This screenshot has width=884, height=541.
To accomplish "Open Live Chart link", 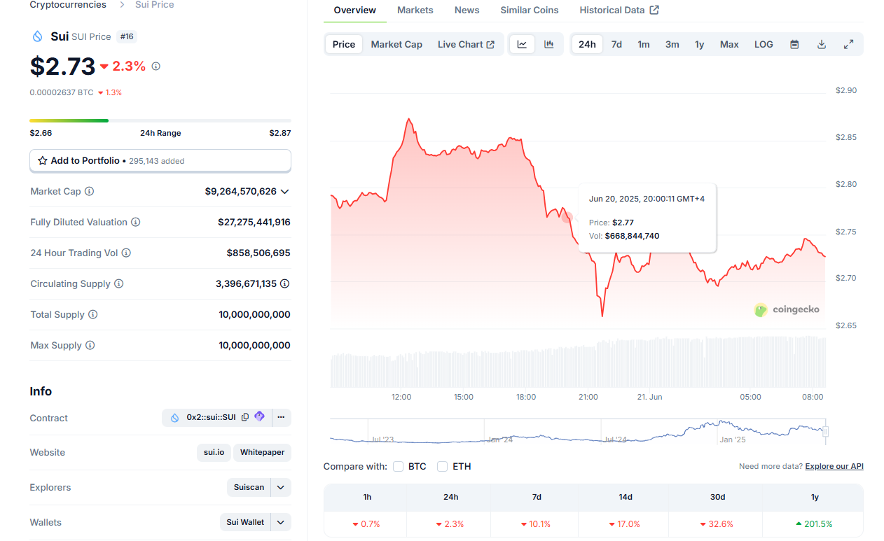I will tap(467, 44).
